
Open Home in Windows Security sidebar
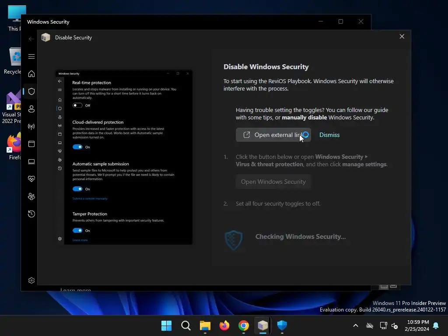point(31,74)
